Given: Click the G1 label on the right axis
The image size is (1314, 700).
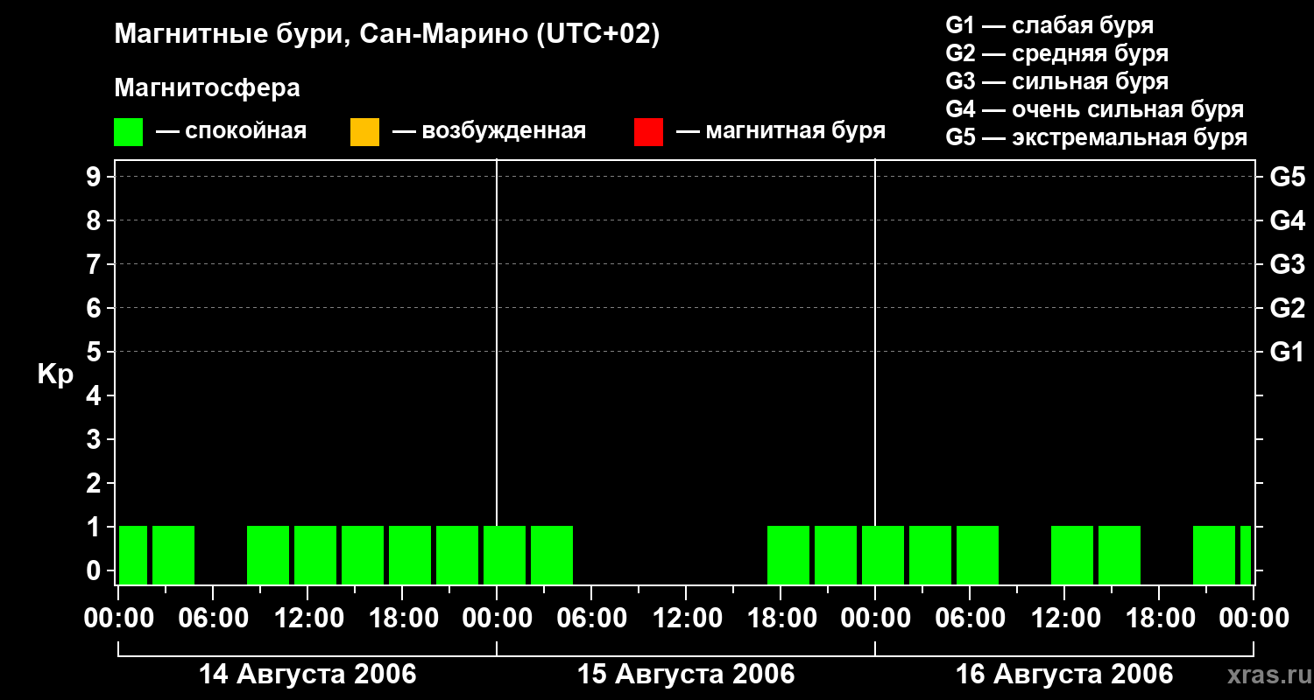Looking at the screenshot, I should tap(1288, 352).
